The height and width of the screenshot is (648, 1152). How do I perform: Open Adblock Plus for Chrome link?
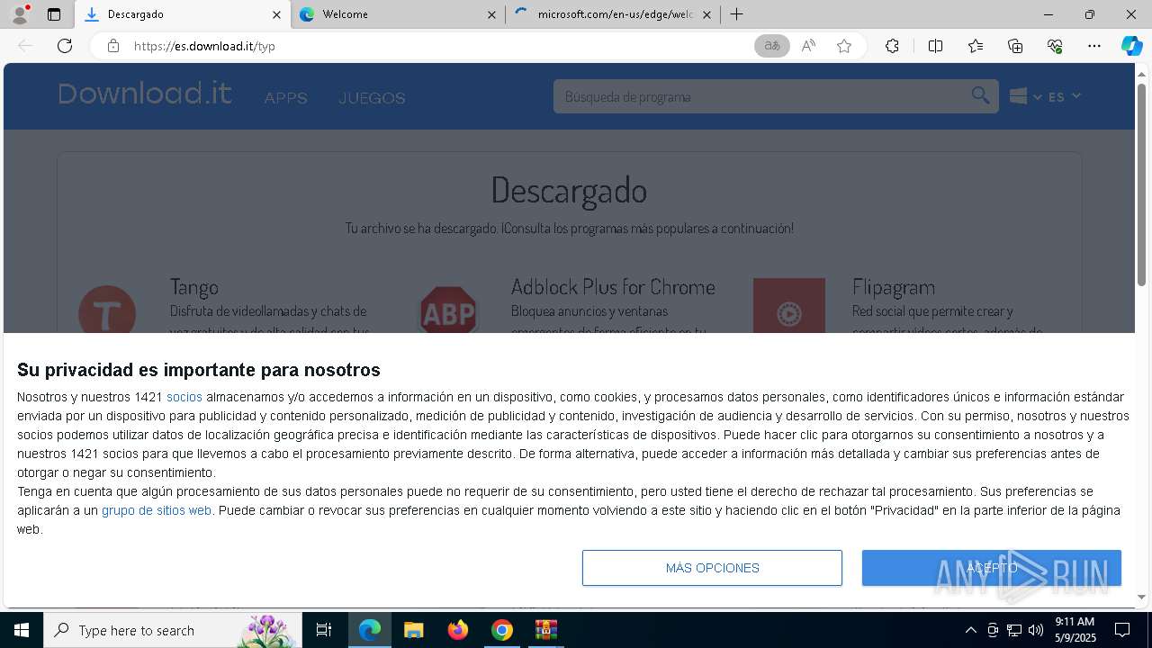(x=613, y=287)
